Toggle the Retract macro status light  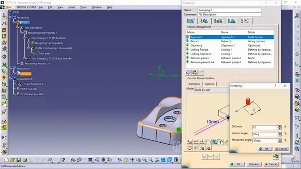point(188,41)
